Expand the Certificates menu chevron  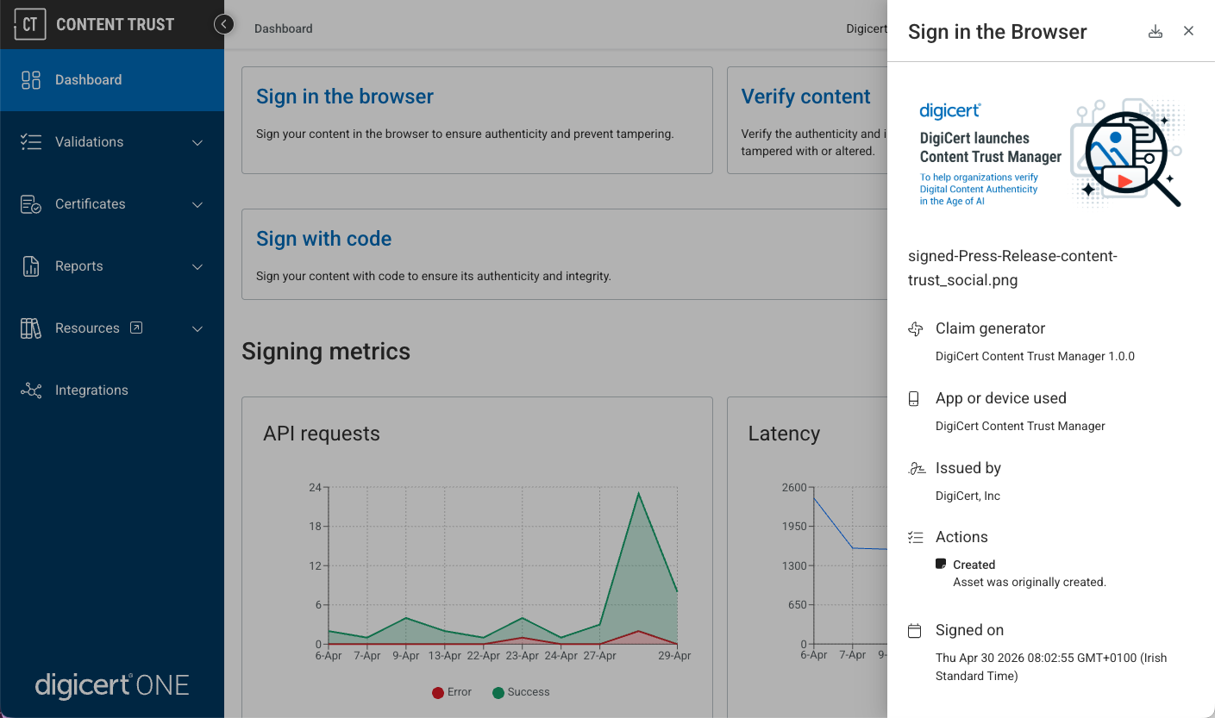(197, 204)
